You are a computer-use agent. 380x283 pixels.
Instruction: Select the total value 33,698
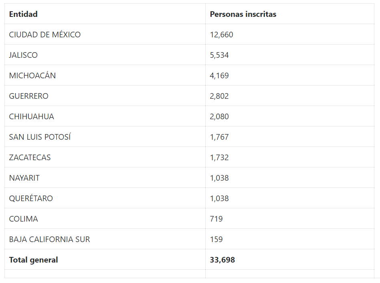[222, 260]
